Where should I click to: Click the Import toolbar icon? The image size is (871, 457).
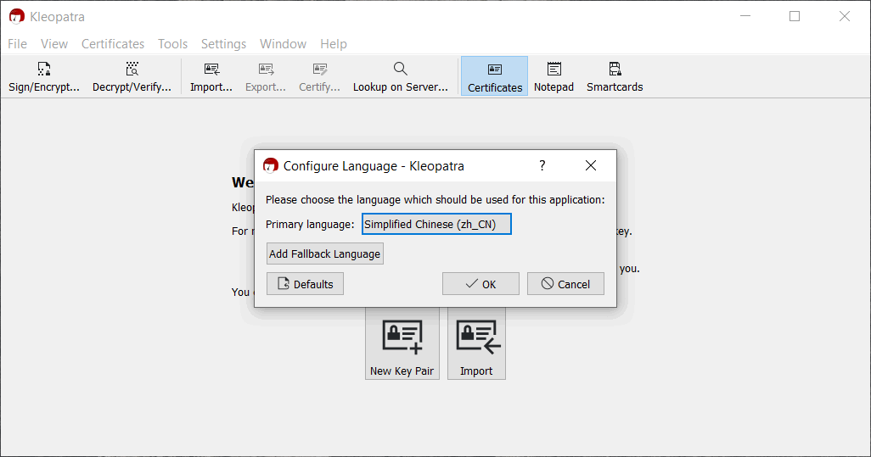click(x=211, y=76)
